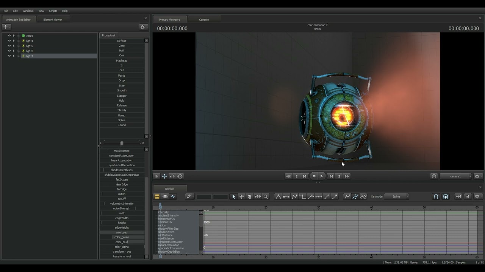Image resolution: width=485 pixels, height=272 pixels.
Task: Expand the light3 tree node
Action: (18, 51)
